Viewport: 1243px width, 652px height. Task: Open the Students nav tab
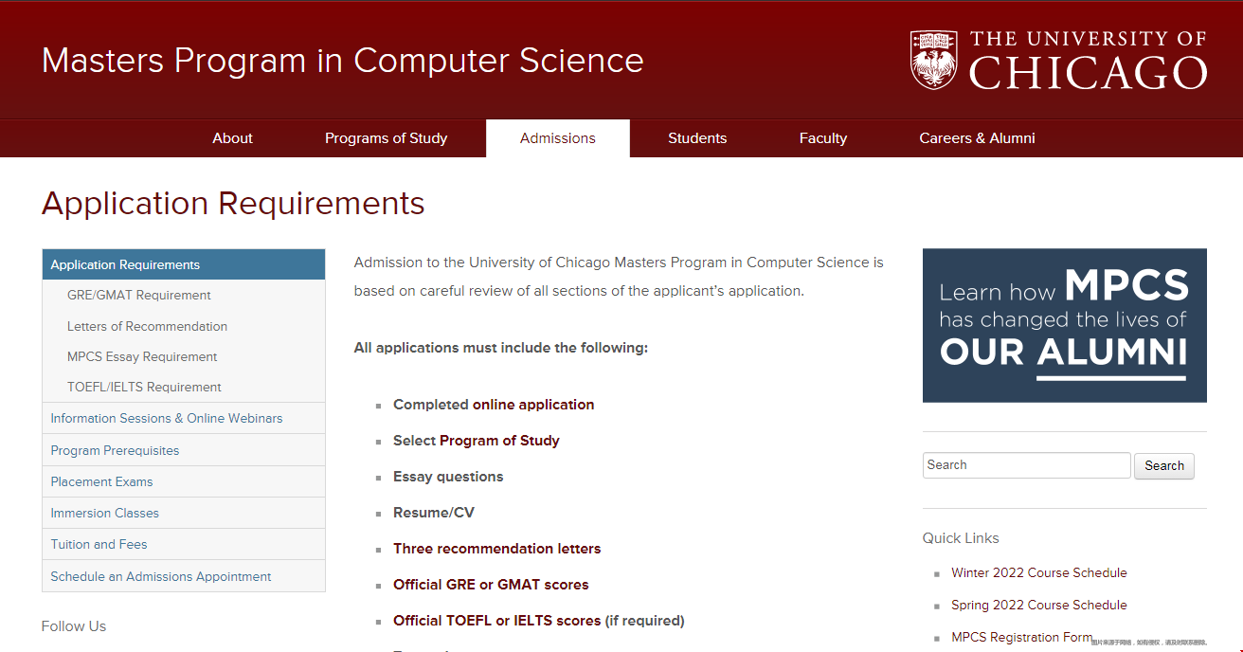pyautogui.click(x=697, y=138)
